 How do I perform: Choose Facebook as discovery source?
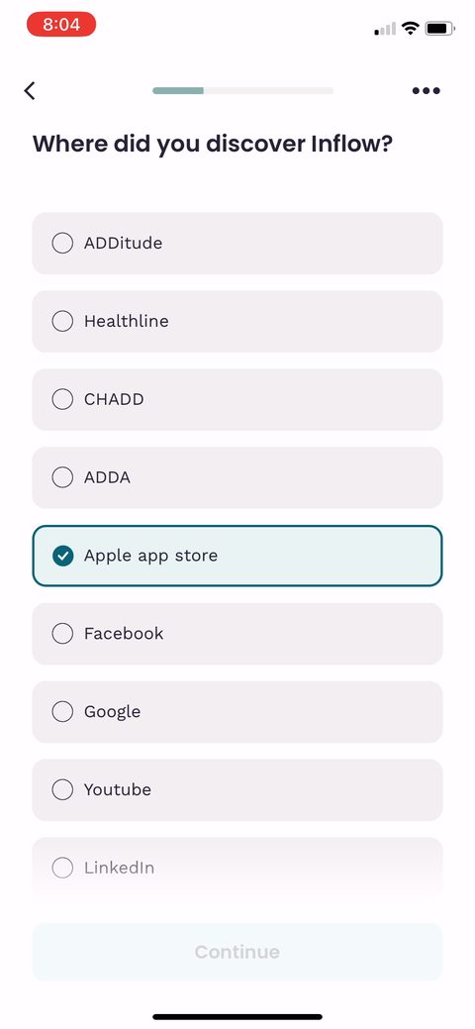pos(237,633)
